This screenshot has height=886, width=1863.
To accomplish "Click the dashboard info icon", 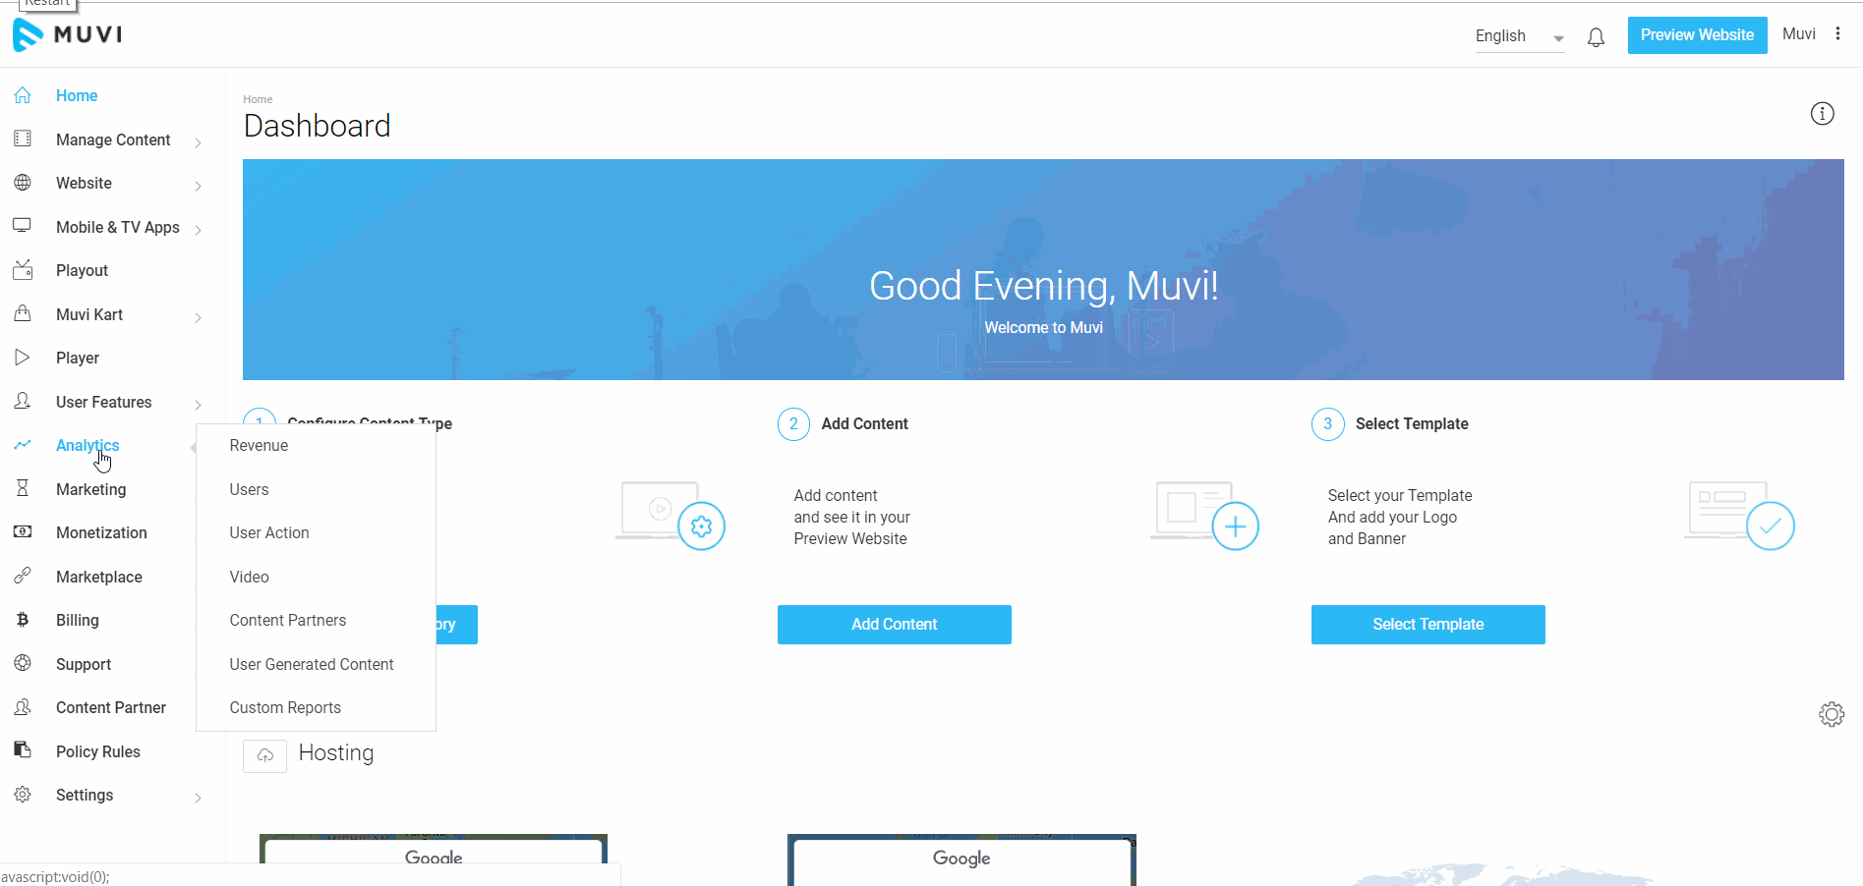I will (1822, 114).
